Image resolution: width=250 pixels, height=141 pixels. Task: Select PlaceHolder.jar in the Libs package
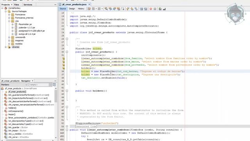(x=25, y=24)
